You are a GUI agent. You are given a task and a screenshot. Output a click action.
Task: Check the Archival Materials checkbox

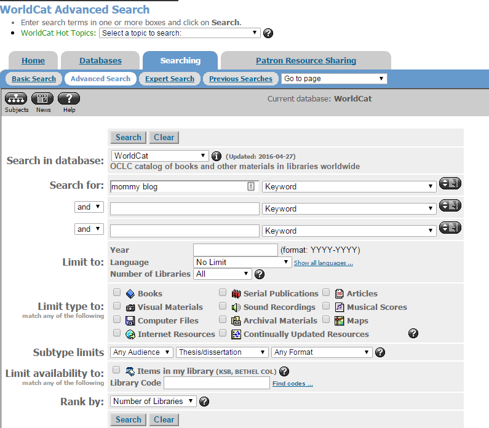point(223,319)
